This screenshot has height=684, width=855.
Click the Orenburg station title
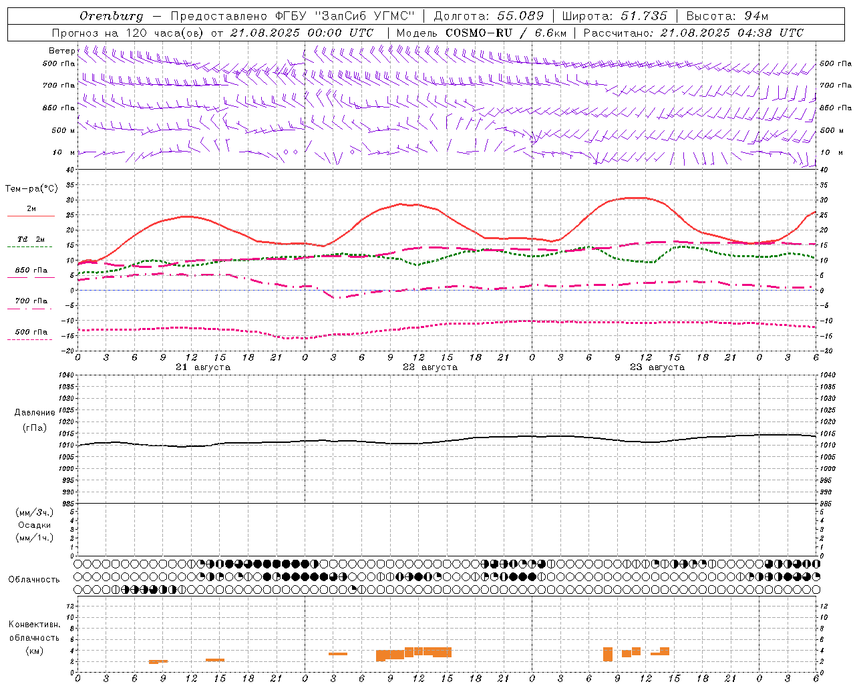(112, 16)
